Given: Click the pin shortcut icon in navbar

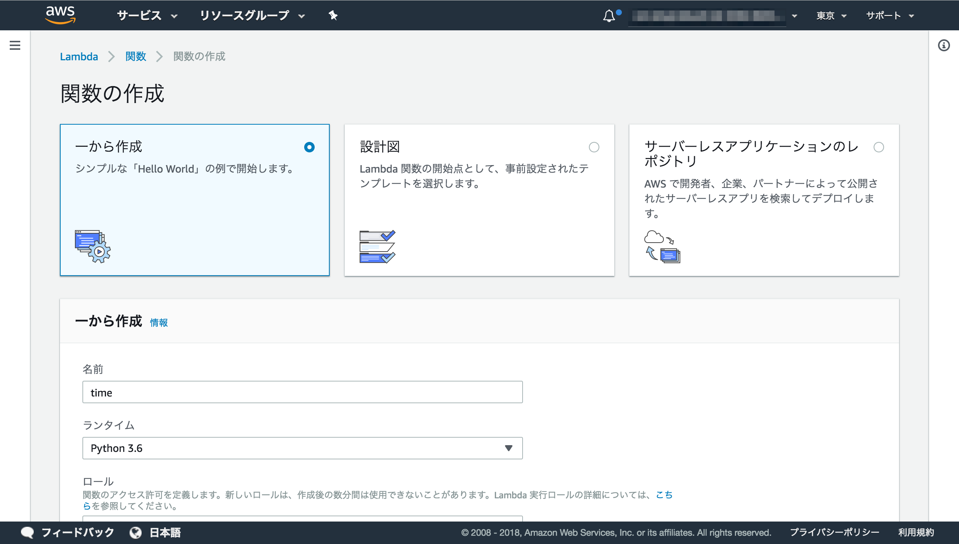Looking at the screenshot, I should pyautogui.click(x=333, y=15).
